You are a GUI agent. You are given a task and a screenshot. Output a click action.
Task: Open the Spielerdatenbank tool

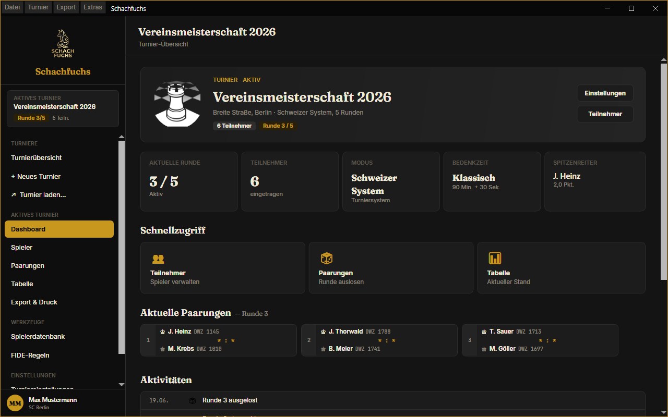59,336
